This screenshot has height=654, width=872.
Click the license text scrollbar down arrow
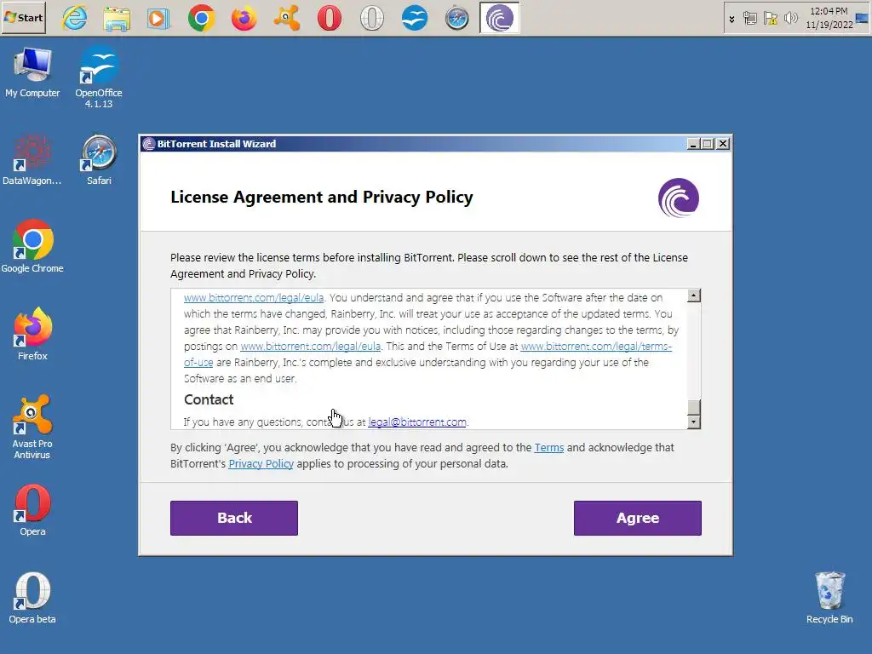click(693, 422)
